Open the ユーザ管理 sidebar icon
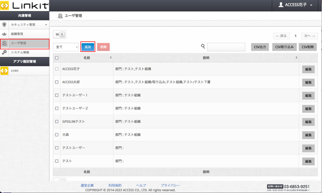 [4, 43]
